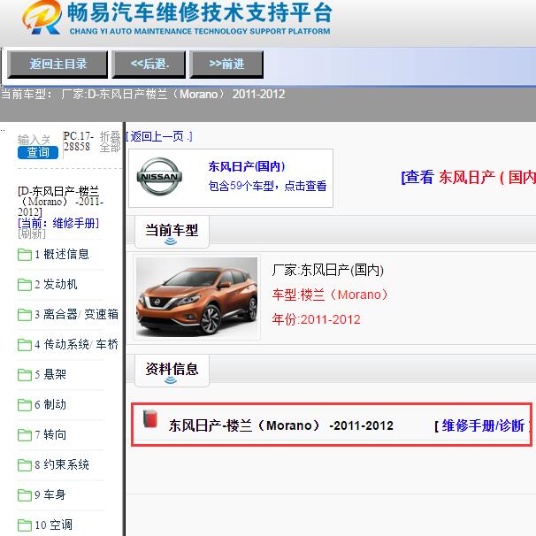Click 车型:楼兰（Morano）red text

[x=330, y=295]
